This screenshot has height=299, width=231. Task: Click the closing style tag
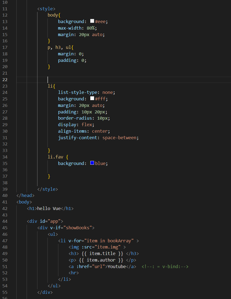[x=48, y=189]
